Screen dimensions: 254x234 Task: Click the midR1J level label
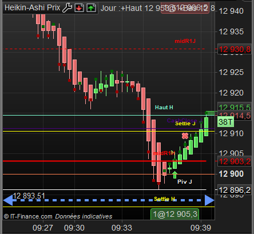pos(185,41)
